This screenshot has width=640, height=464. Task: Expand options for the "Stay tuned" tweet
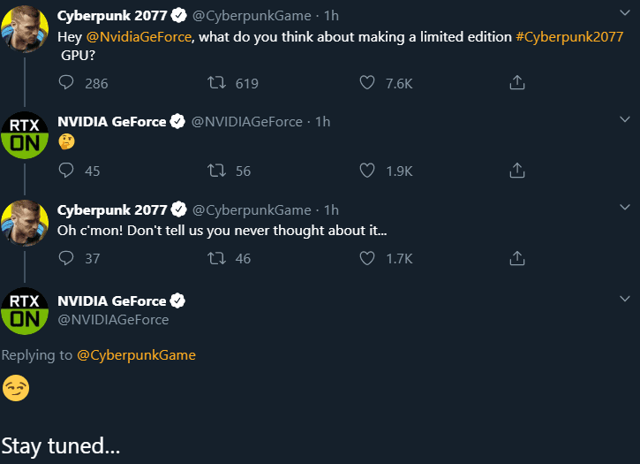tap(626, 300)
